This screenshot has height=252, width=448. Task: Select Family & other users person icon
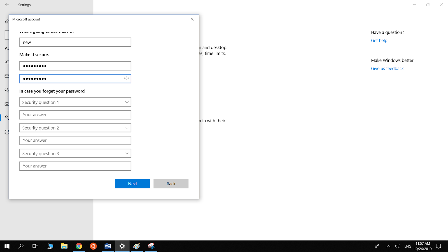(7, 118)
